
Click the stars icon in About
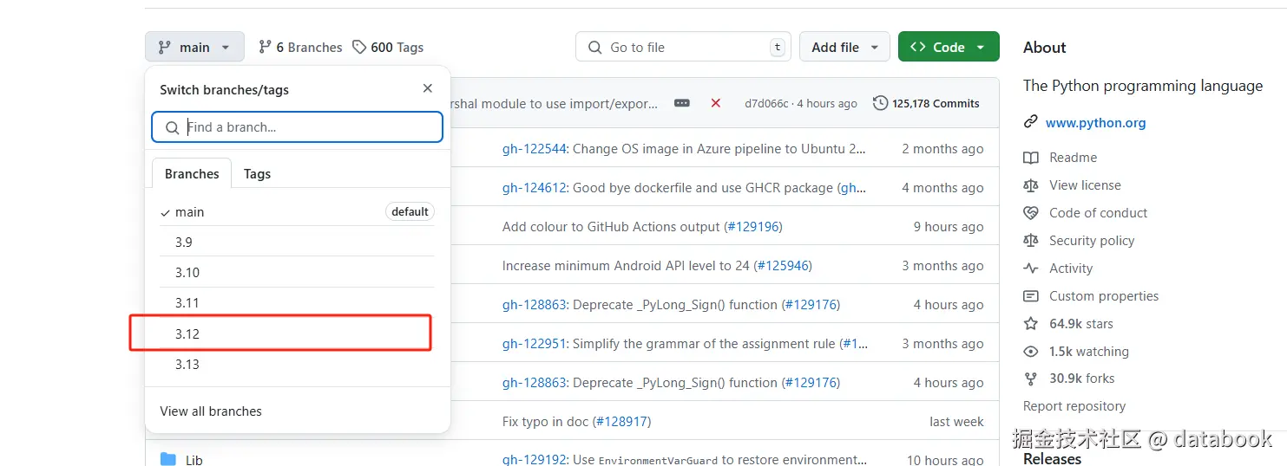(1031, 324)
